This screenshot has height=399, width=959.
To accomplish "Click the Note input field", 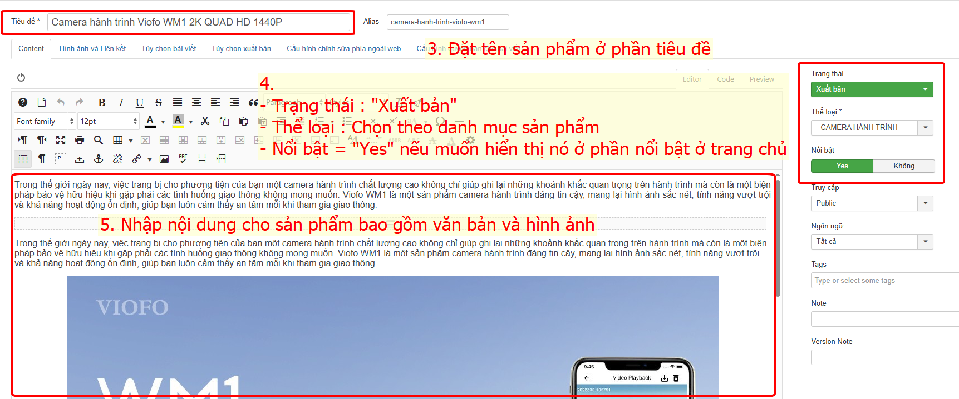I will tap(885, 319).
